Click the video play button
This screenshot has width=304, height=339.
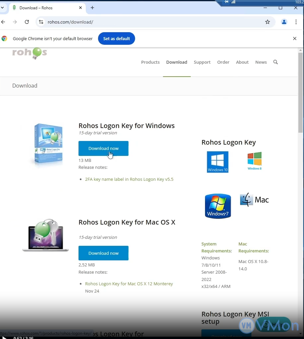pos(4,337)
